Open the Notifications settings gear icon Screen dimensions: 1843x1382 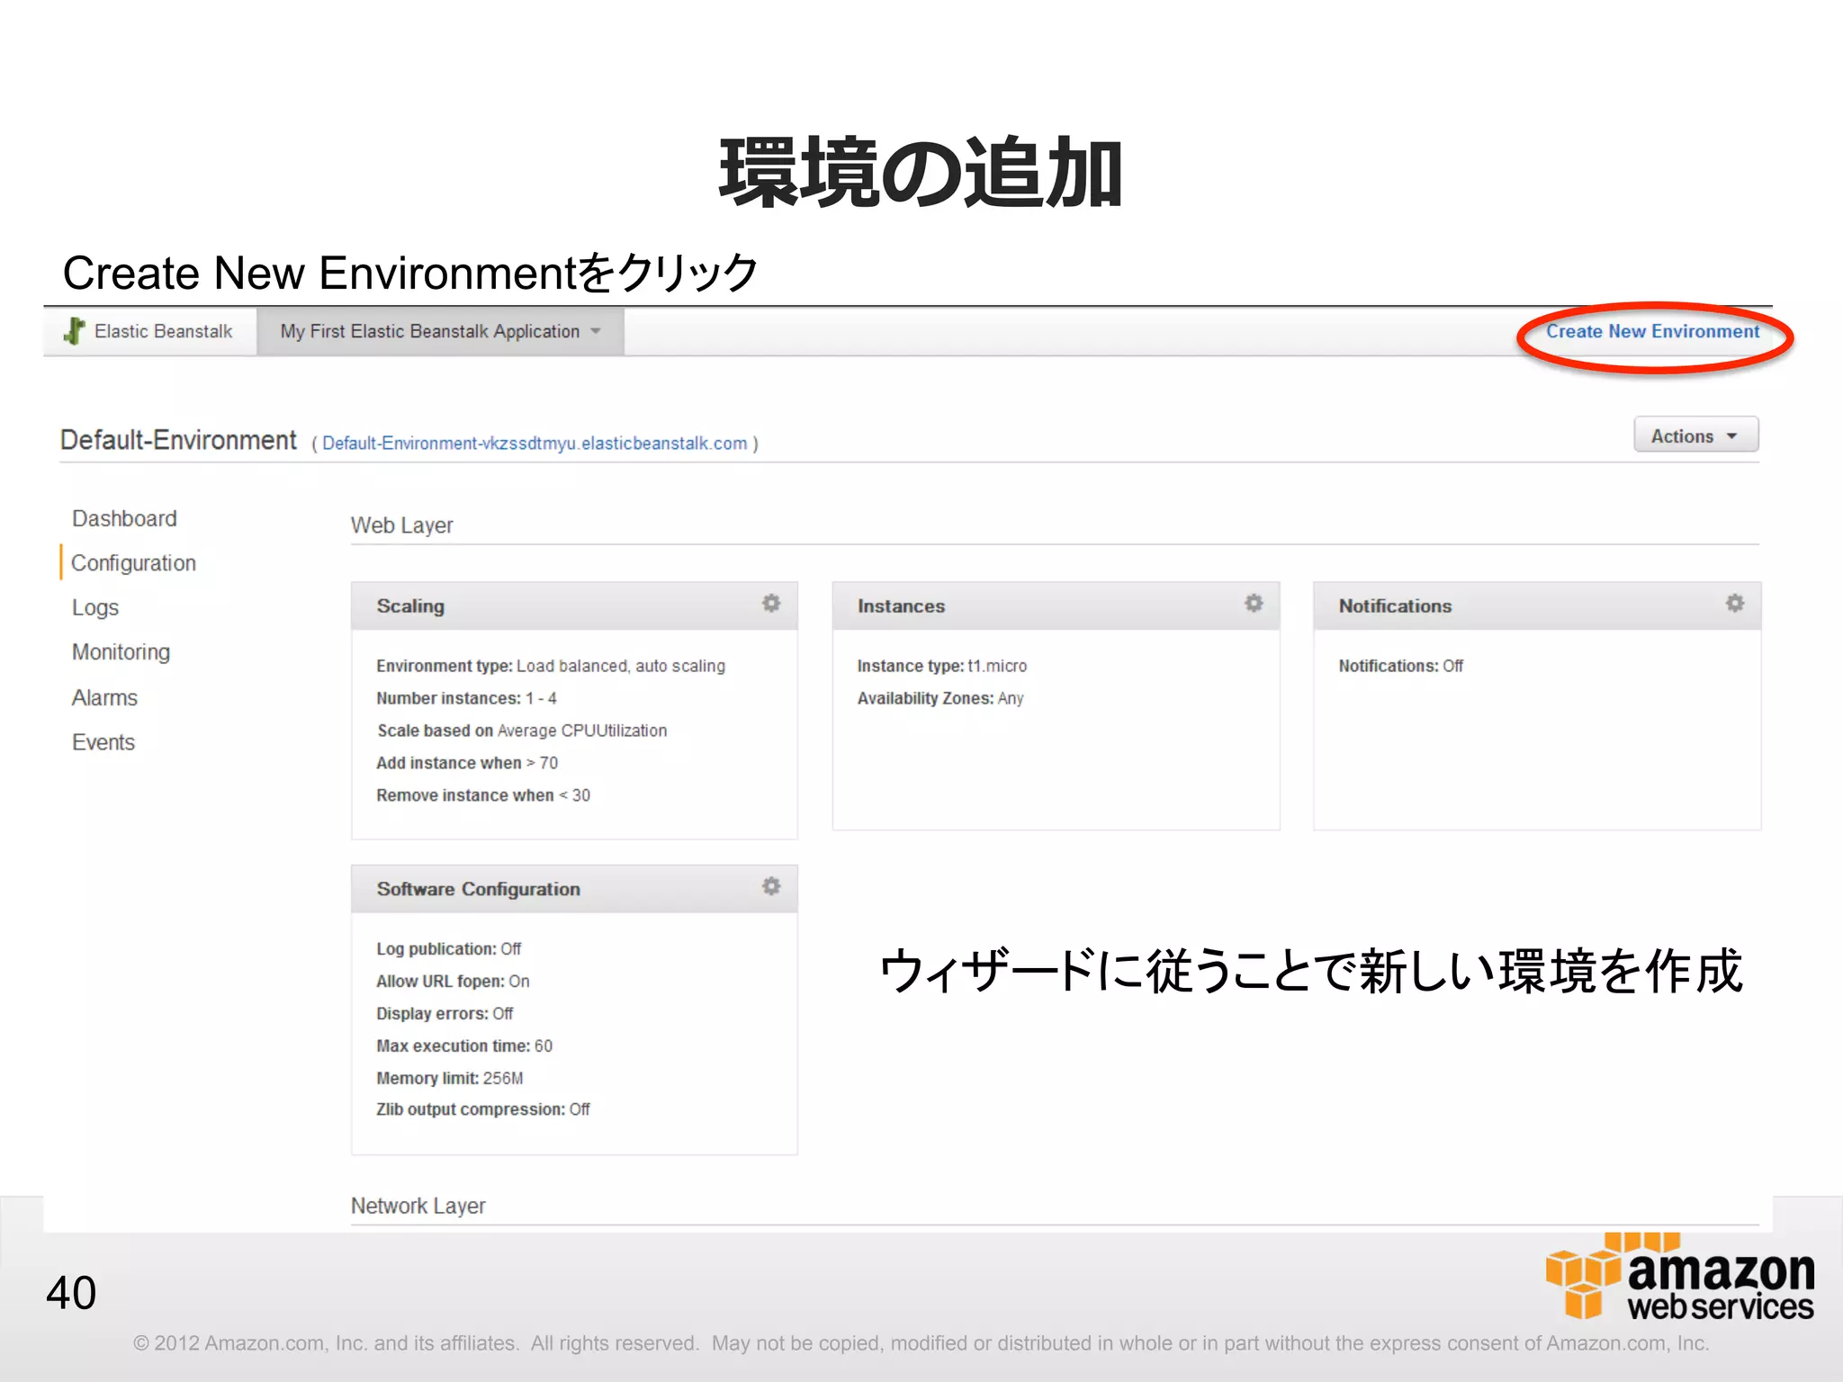point(1735,604)
